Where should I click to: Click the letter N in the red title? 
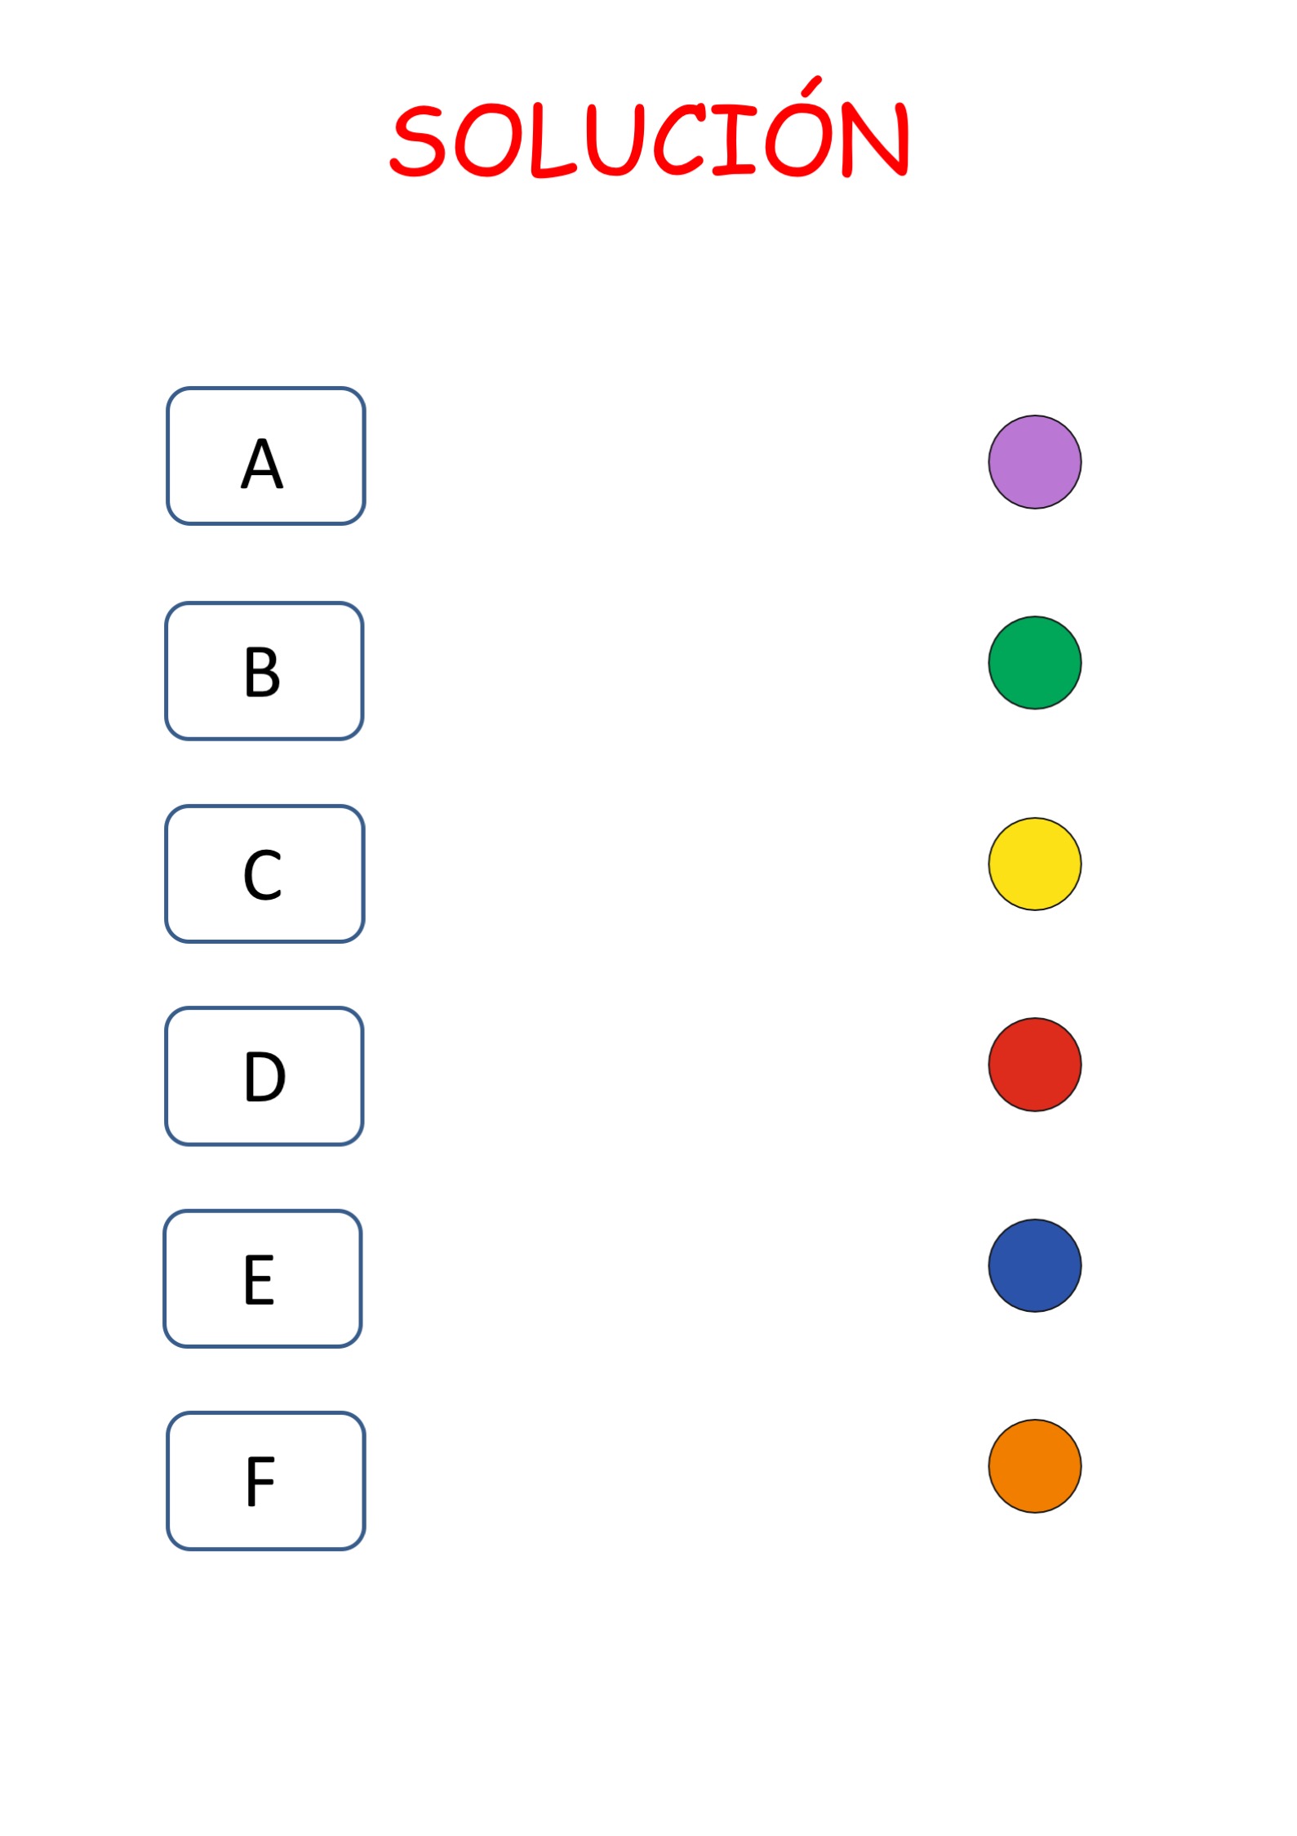pyautogui.click(x=877, y=140)
